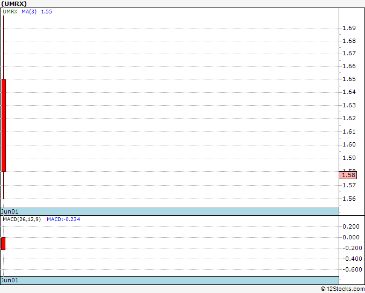The height and width of the screenshot is (293, 365).
Task: Click the Jun01 date on price chart axis
Action: click(10, 211)
